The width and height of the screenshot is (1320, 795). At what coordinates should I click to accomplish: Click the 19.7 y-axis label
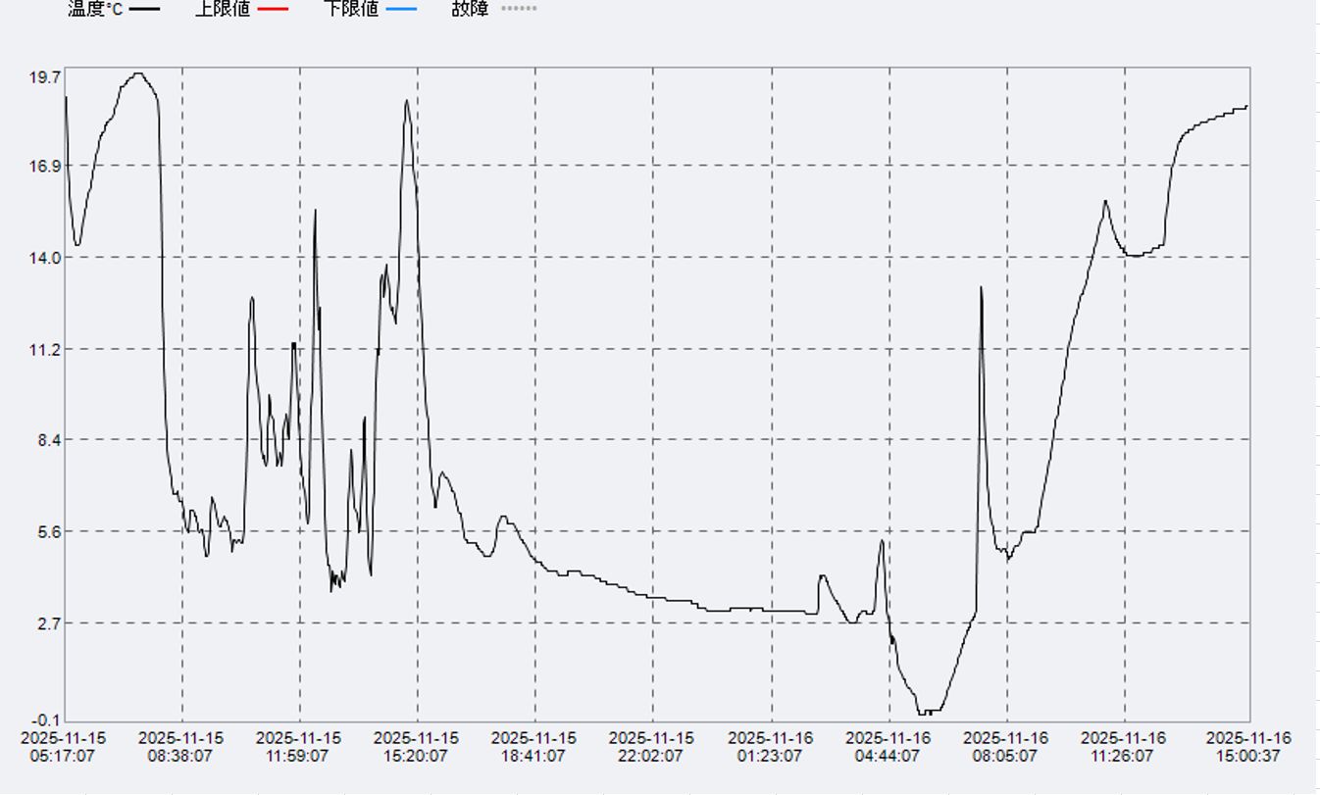coord(45,77)
